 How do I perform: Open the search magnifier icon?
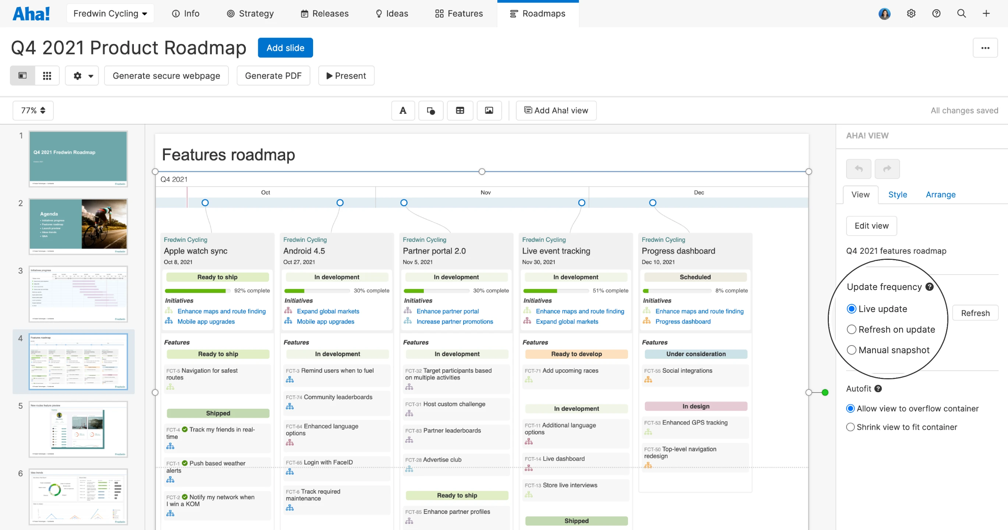(961, 14)
